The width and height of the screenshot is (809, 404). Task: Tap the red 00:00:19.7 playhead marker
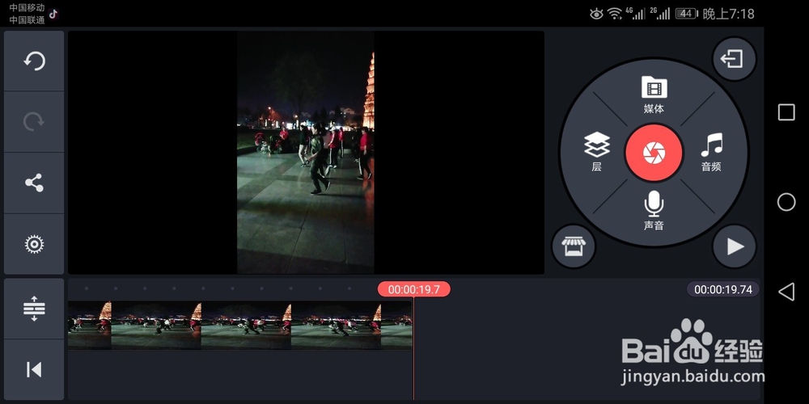point(413,289)
